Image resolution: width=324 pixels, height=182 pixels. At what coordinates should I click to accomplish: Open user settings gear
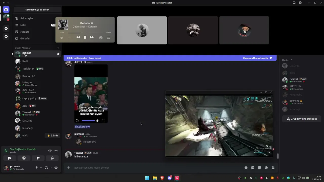point(56,168)
